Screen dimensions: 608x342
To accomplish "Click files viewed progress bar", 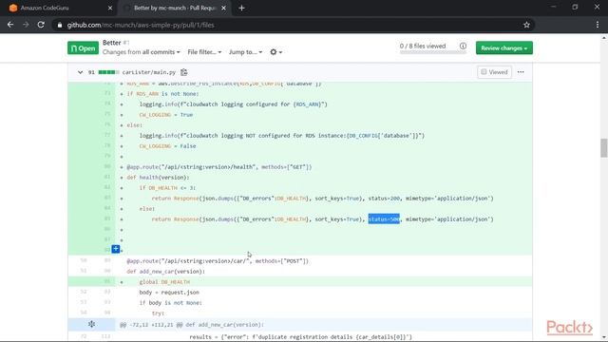I will pos(433,52).
